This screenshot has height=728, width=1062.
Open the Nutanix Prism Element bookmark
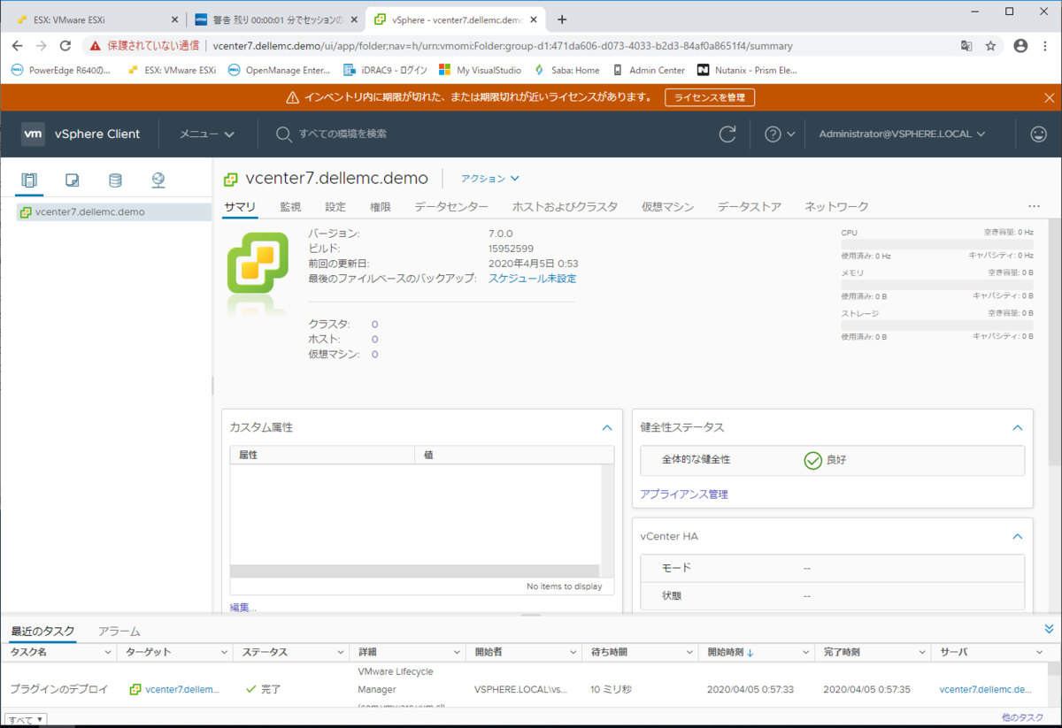747,70
